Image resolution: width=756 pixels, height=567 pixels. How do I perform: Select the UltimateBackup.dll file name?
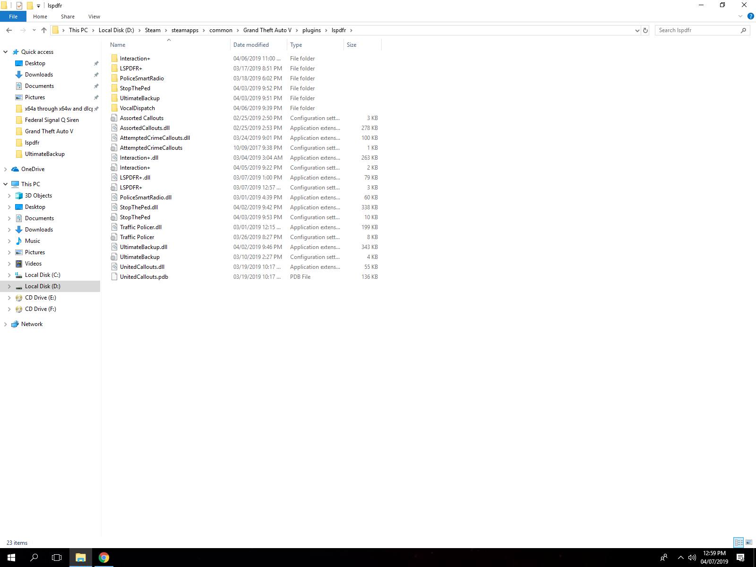pos(144,247)
